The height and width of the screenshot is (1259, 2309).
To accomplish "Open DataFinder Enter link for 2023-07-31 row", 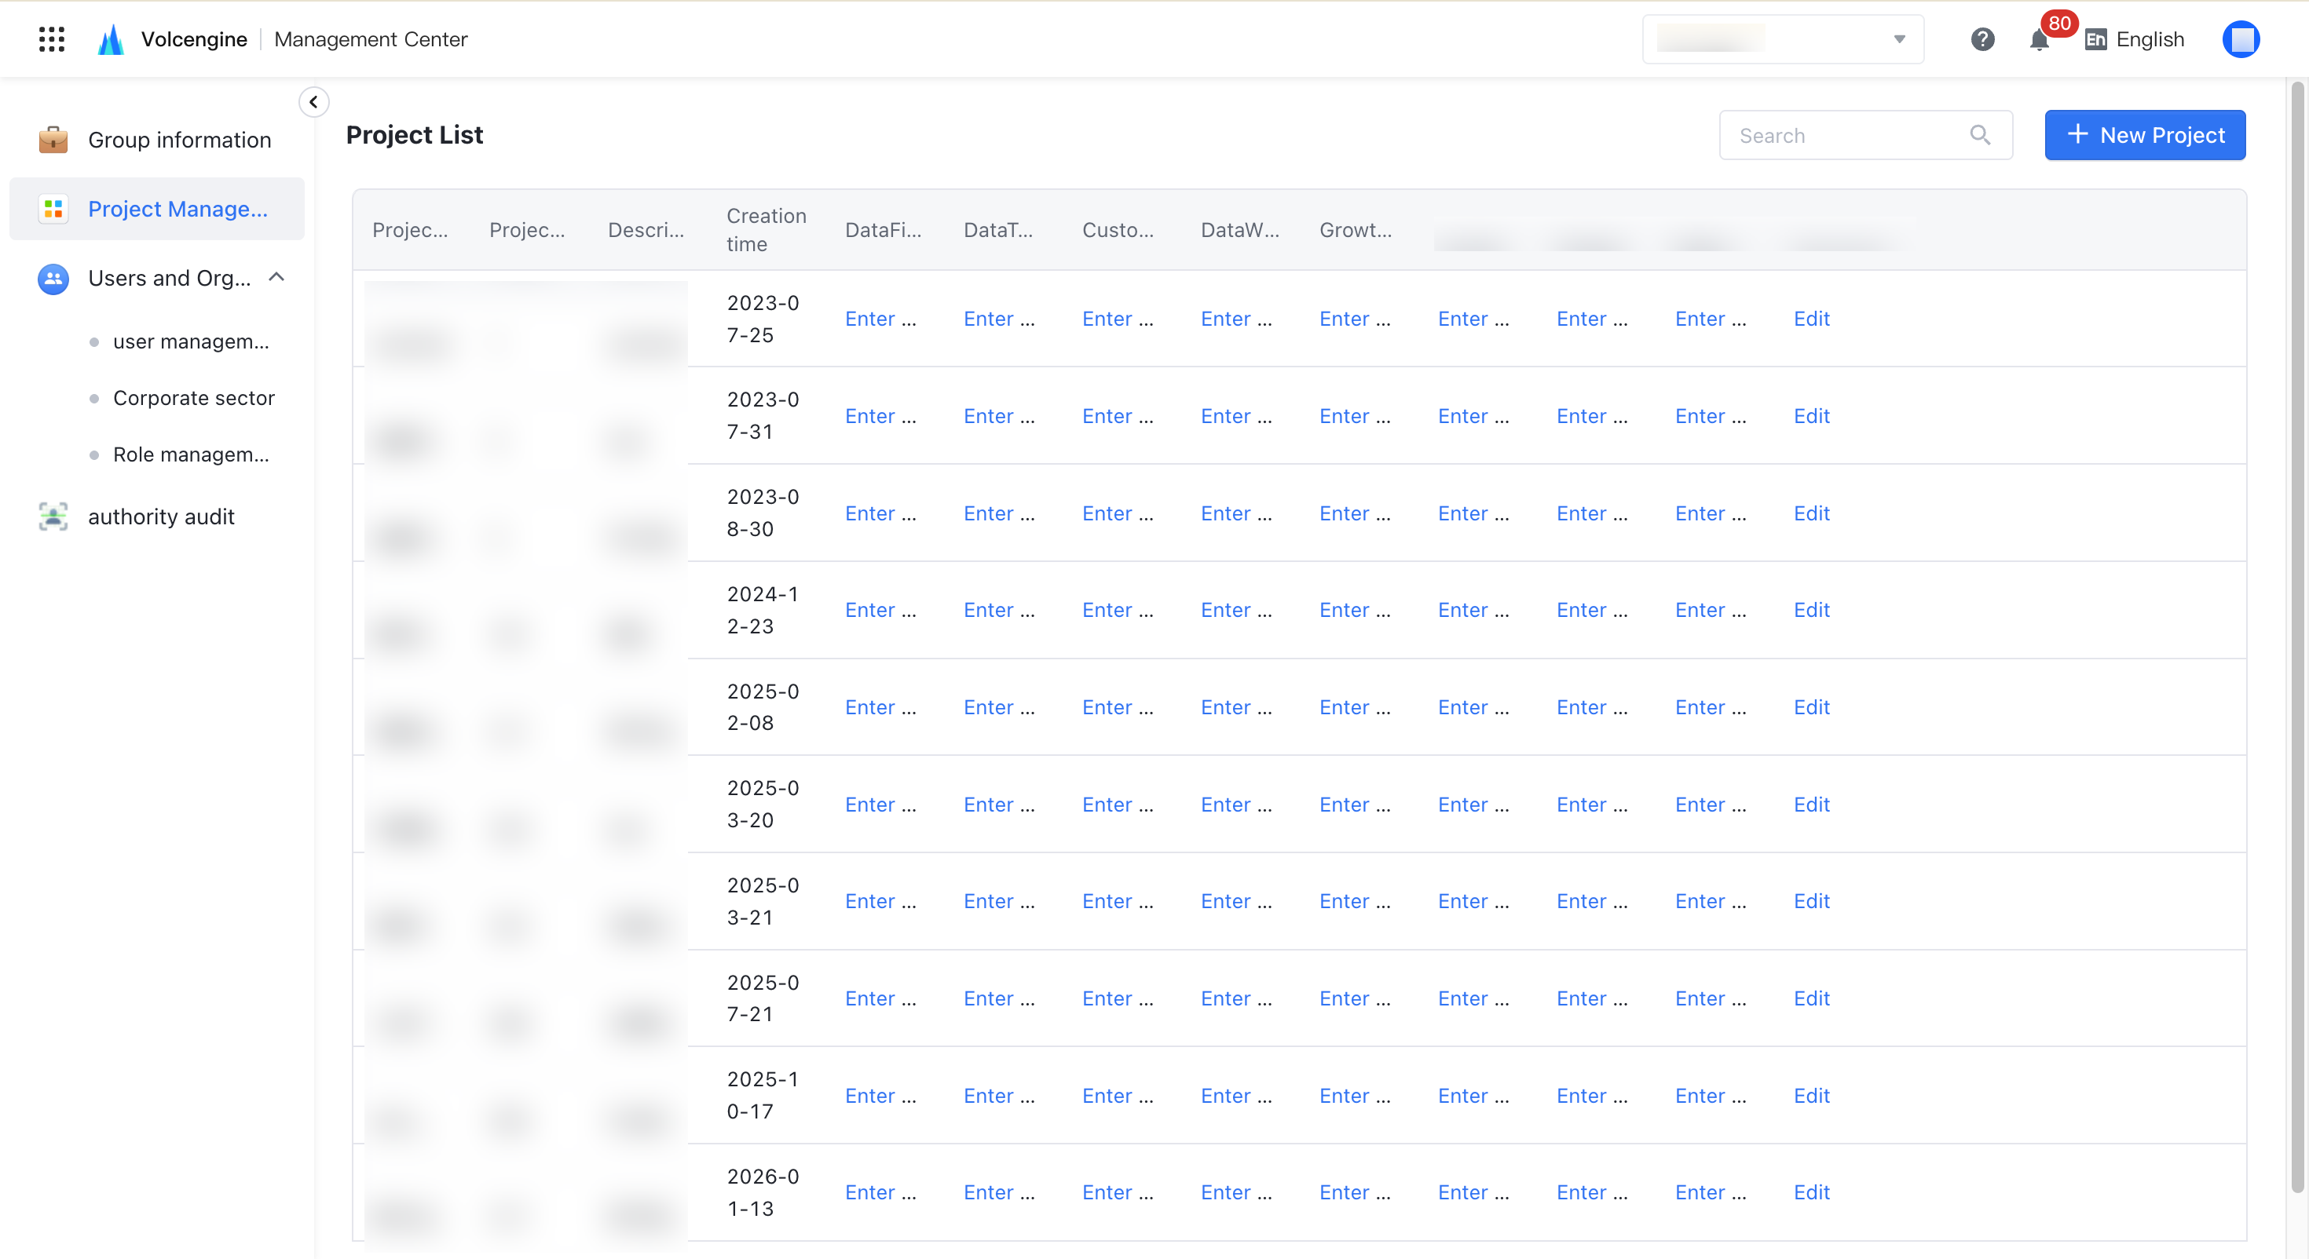I will pyautogui.click(x=880, y=416).
